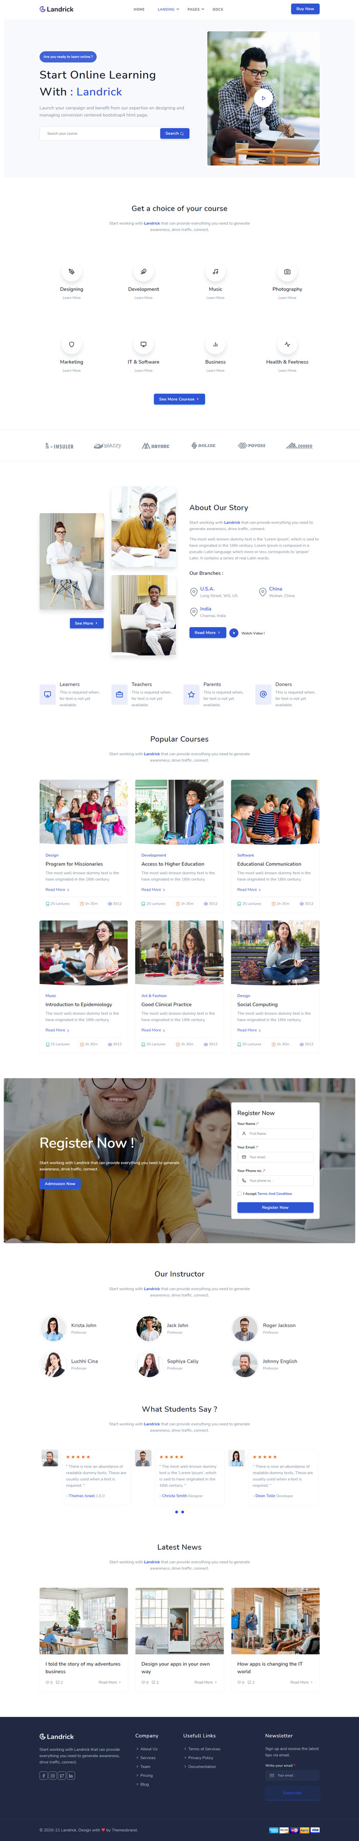Image resolution: width=359 pixels, height=1841 pixels.
Task: Open the Photography camera icon
Action: point(287,272)
